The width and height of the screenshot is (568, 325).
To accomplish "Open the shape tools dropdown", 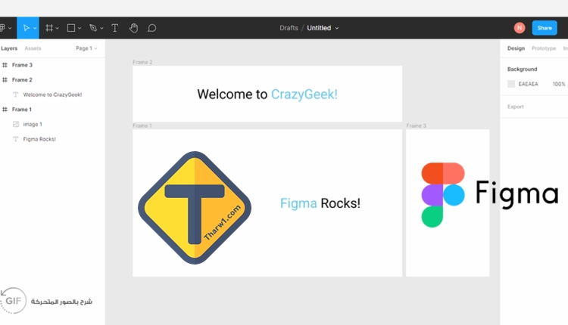I will [x=80, y=28].
